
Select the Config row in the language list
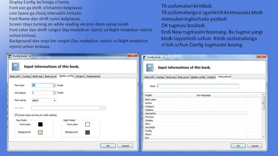pos(195,131)
